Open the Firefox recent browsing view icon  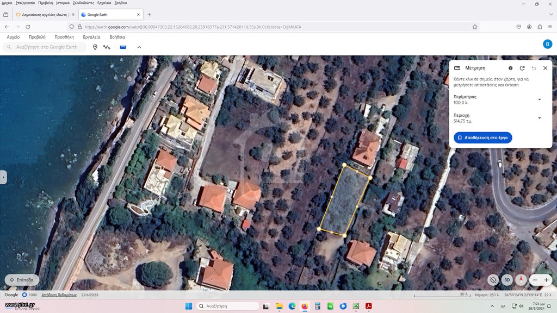click(5, 15)
